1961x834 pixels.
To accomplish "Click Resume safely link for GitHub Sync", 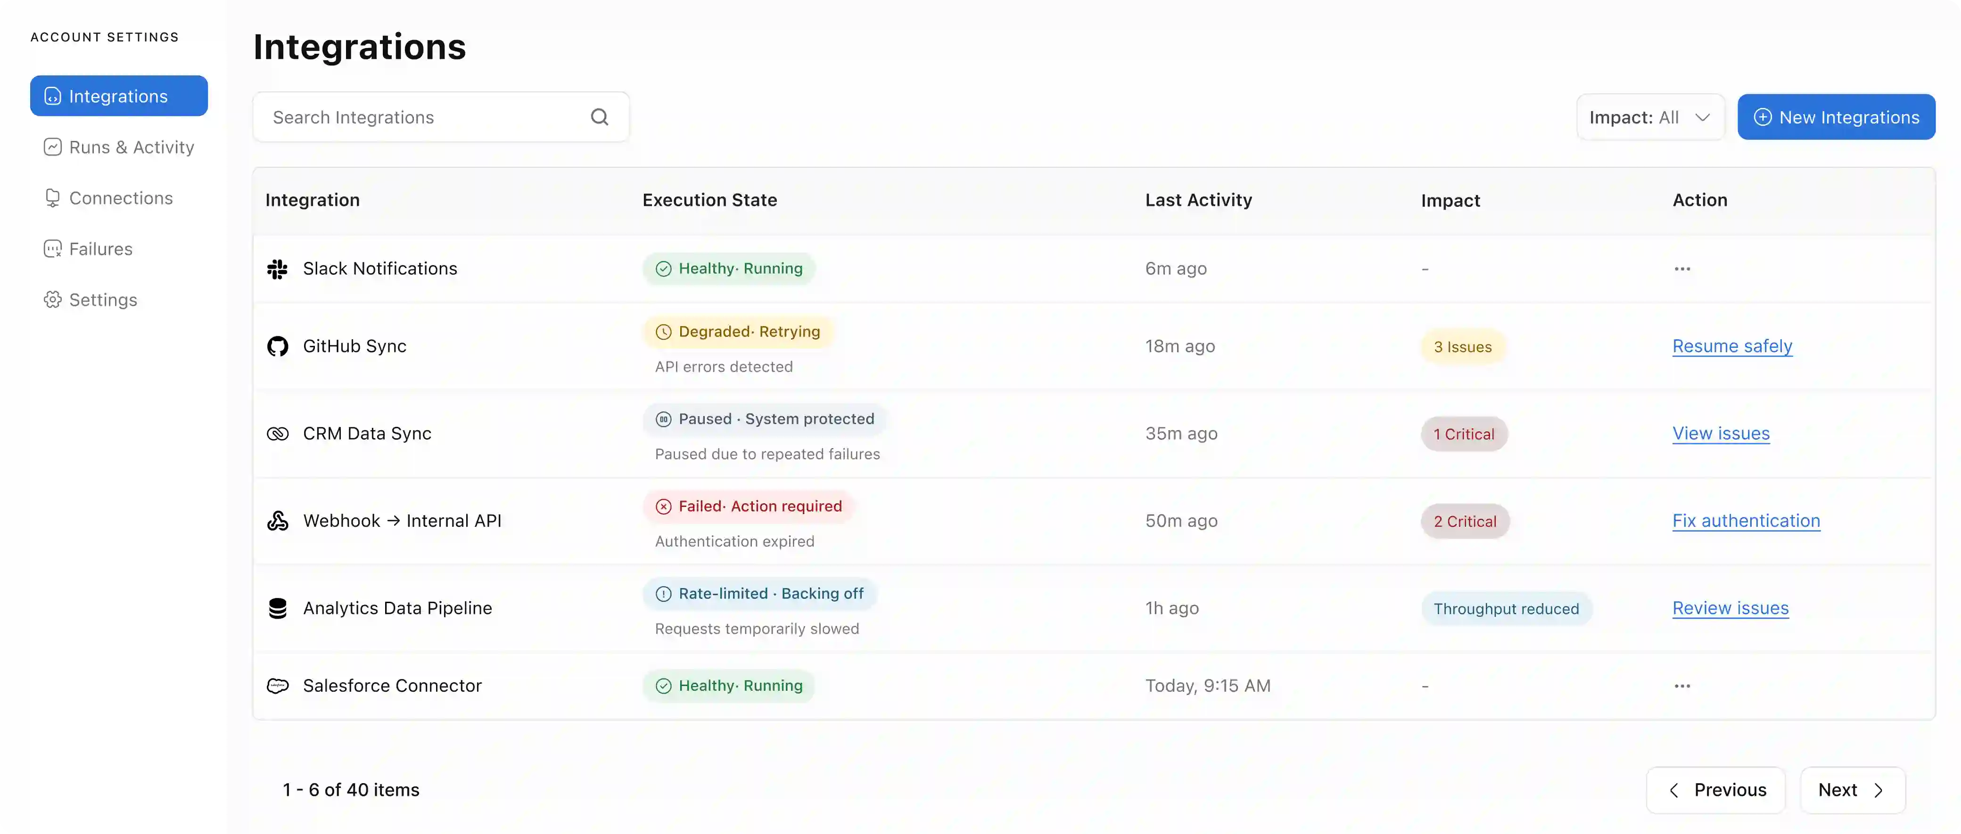I will (x=1732, y=346).
